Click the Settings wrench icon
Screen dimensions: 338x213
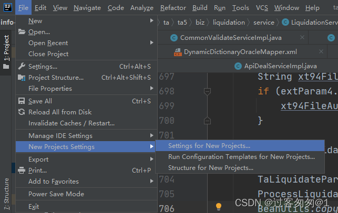point(22,66)
